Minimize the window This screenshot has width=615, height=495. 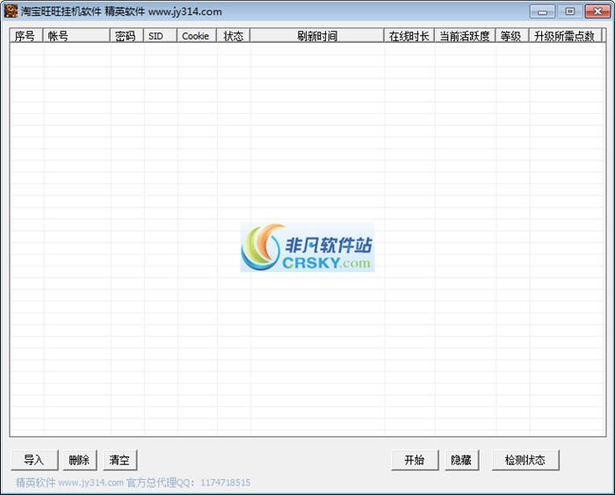pos(542,11)
